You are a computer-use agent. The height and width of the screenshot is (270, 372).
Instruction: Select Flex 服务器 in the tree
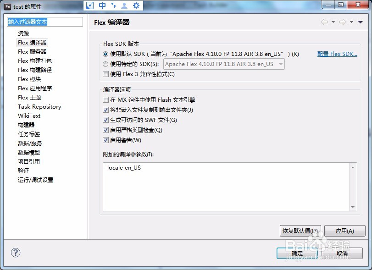pos(32,52)
